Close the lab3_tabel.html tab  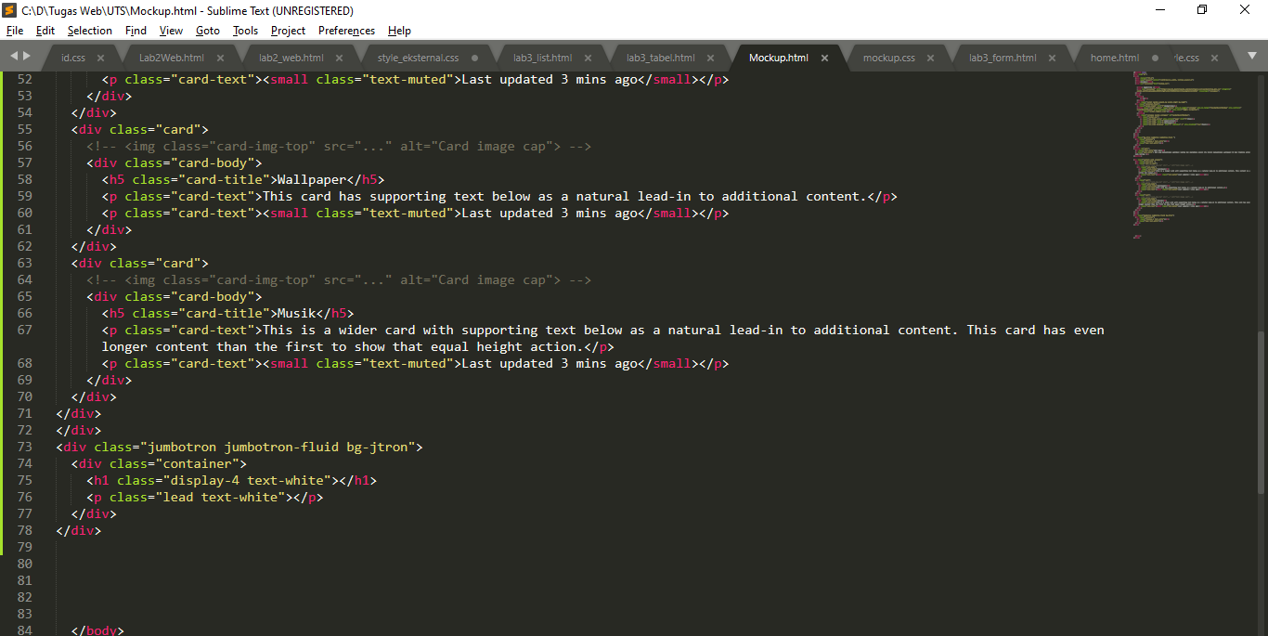coord(710,58)
